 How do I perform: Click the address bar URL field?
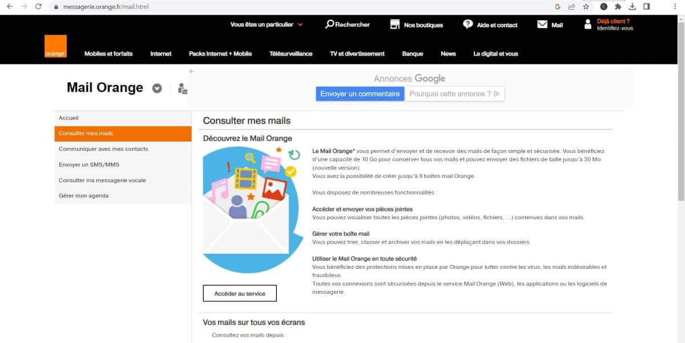coord(285,7)
